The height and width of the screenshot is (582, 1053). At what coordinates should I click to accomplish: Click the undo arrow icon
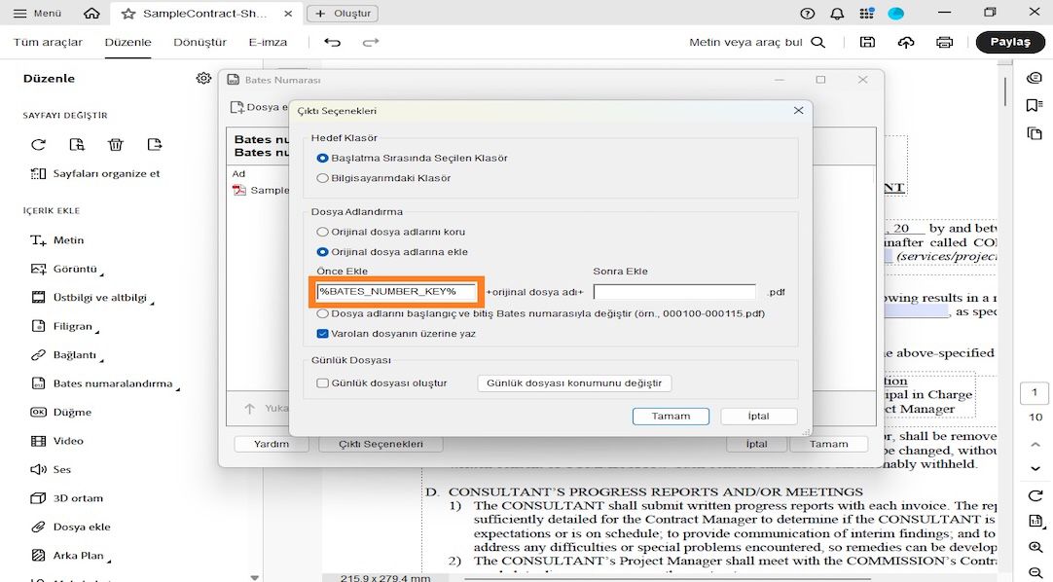[333, 42]
